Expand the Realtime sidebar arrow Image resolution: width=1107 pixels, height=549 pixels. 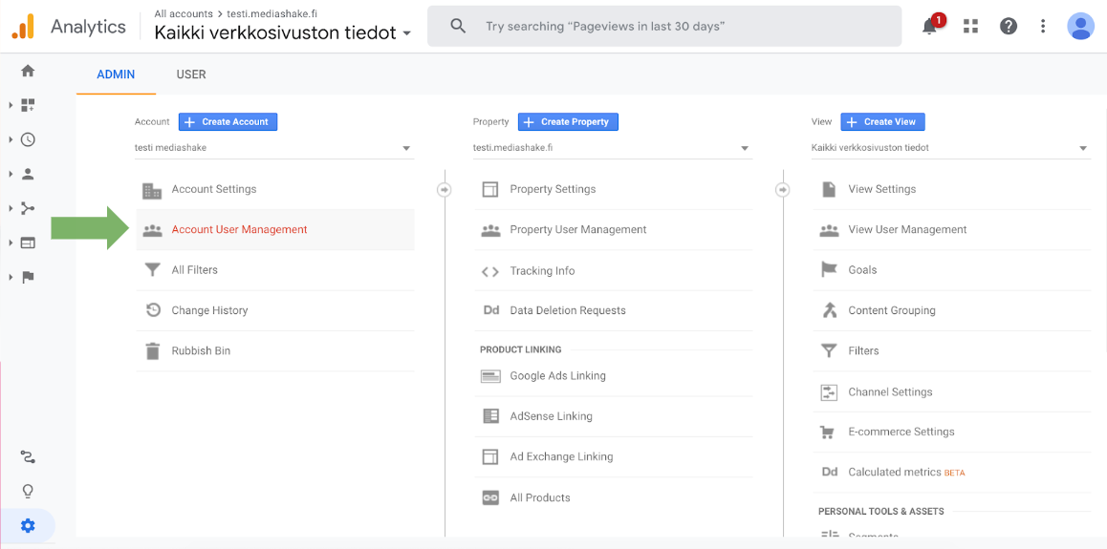point(11,139)
